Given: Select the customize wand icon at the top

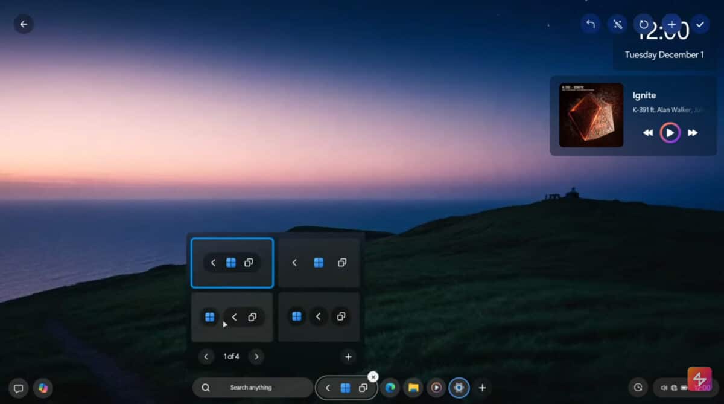Looking at the screenshot, I should (x=617, y=24).
